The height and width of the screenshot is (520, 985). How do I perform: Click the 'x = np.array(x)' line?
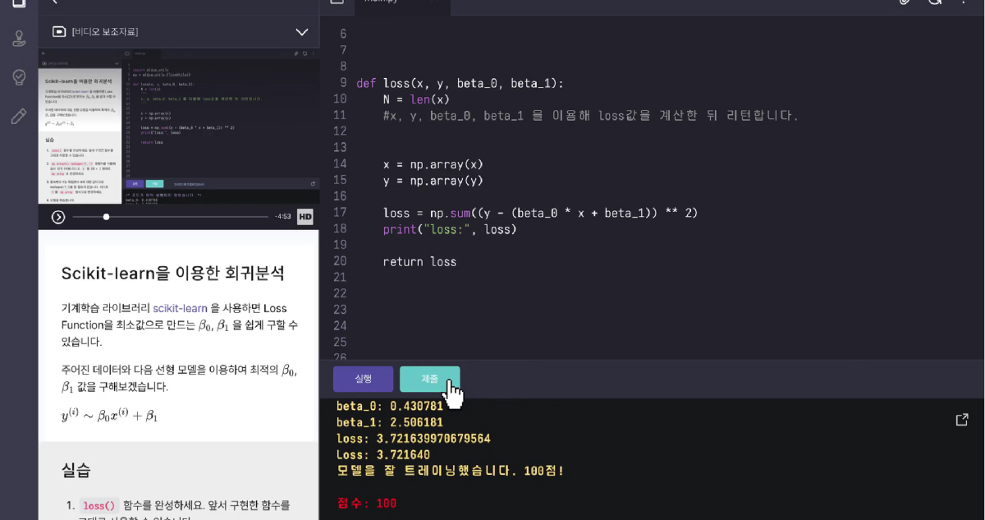tap(433, 164)
